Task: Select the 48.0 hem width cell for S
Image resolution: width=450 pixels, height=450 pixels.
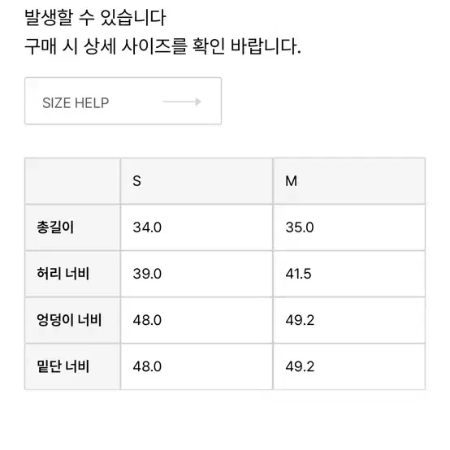Action: [197, 367]
